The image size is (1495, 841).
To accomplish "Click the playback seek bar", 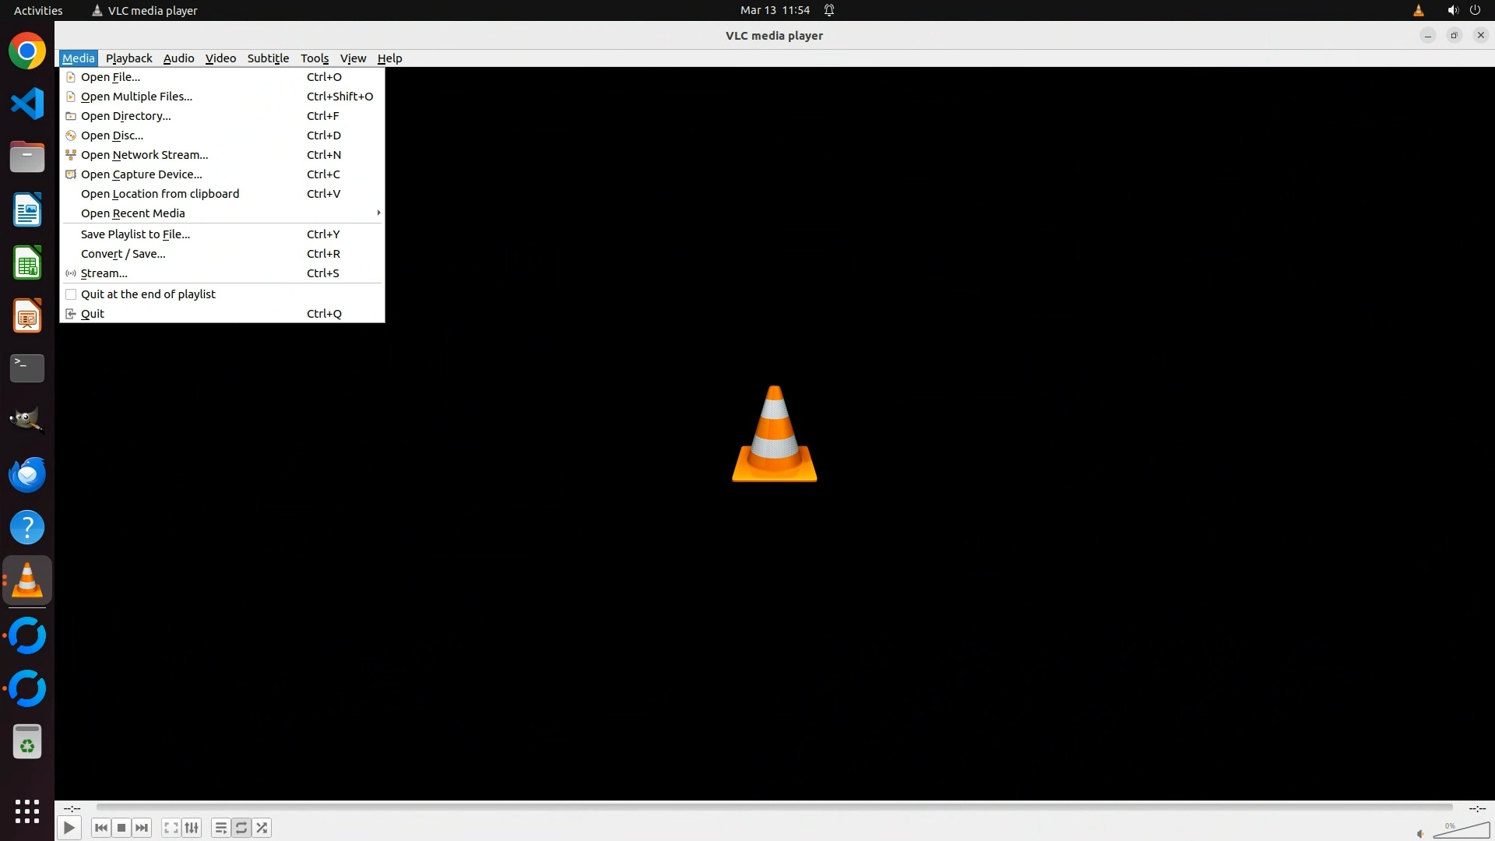I will tap(774, 808).
